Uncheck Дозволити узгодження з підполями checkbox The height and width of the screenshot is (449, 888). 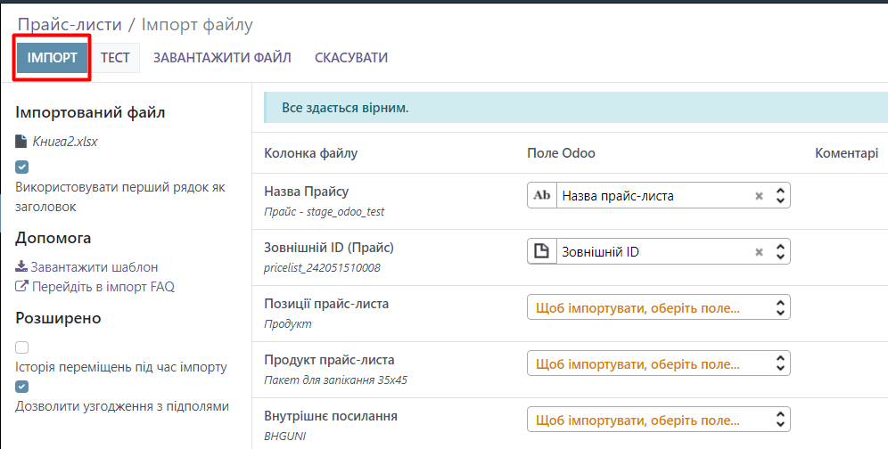[22, 387]
